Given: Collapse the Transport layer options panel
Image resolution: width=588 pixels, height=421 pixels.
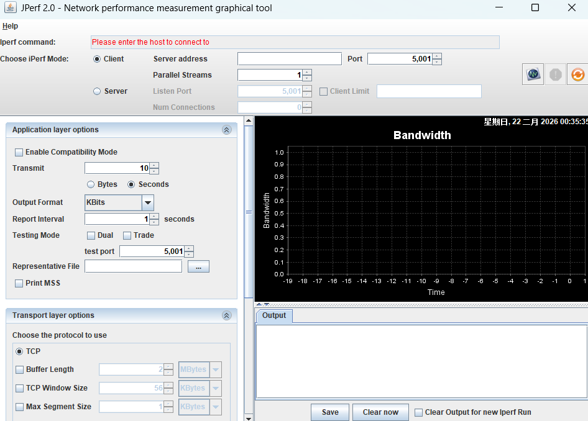Looking at the screenshot, I should click(226, 315).
